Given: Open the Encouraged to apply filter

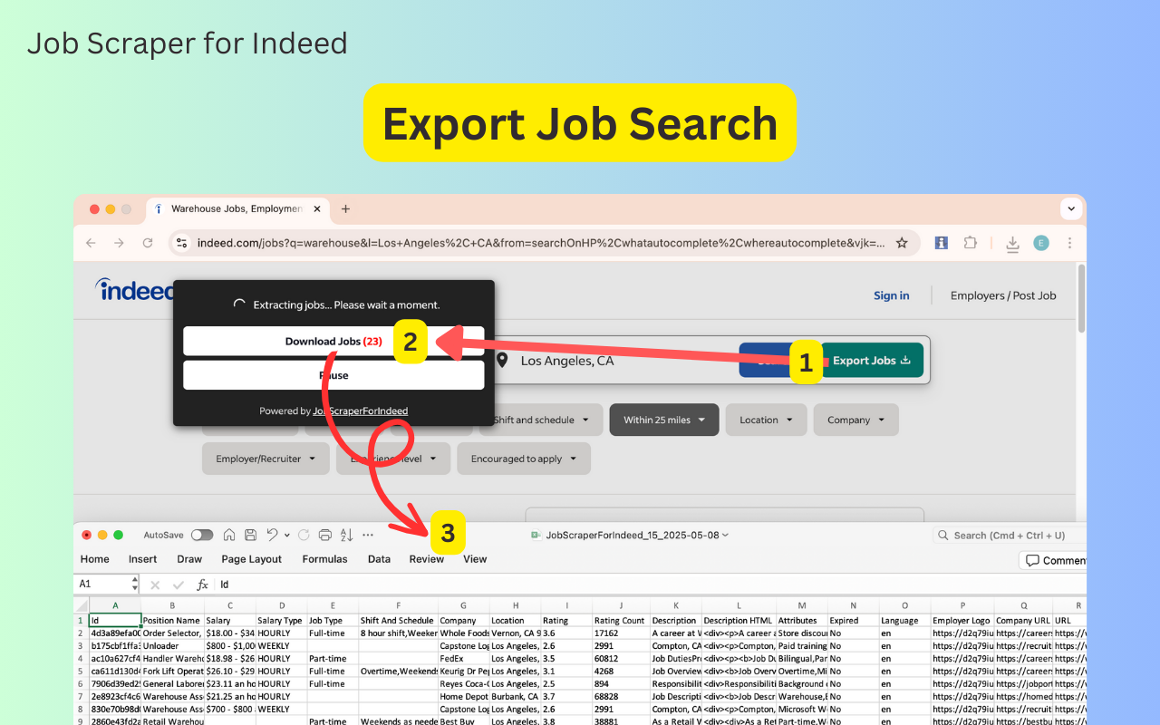Looking at the screenshot, I should (524, 459).
